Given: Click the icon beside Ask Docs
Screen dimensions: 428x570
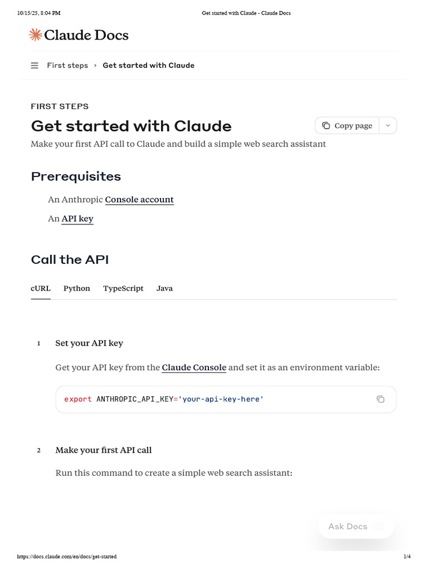Looking at the screenshot, I should pos(379,527).
